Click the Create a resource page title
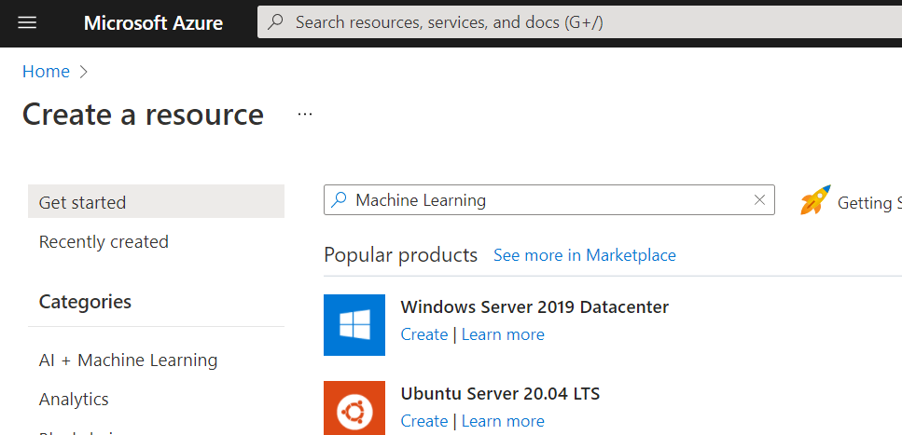The height and width of the screenshot is (435, 902). click(143, 114)
